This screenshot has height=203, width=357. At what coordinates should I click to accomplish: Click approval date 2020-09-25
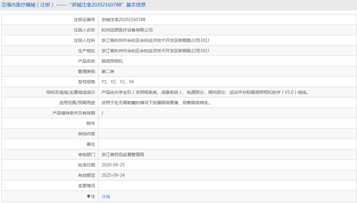pos(113,165)
